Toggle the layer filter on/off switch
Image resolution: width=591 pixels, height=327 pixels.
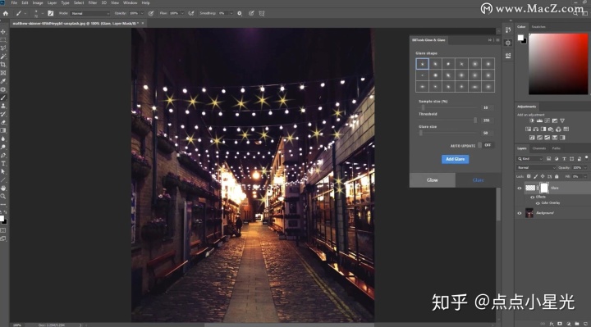[x=586, y=158]
